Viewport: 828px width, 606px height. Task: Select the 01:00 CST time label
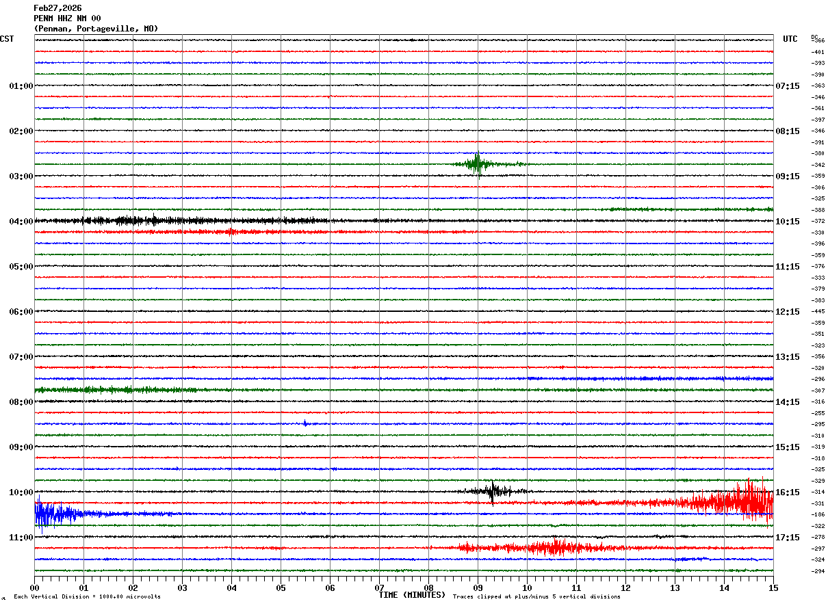click(21, 86)
